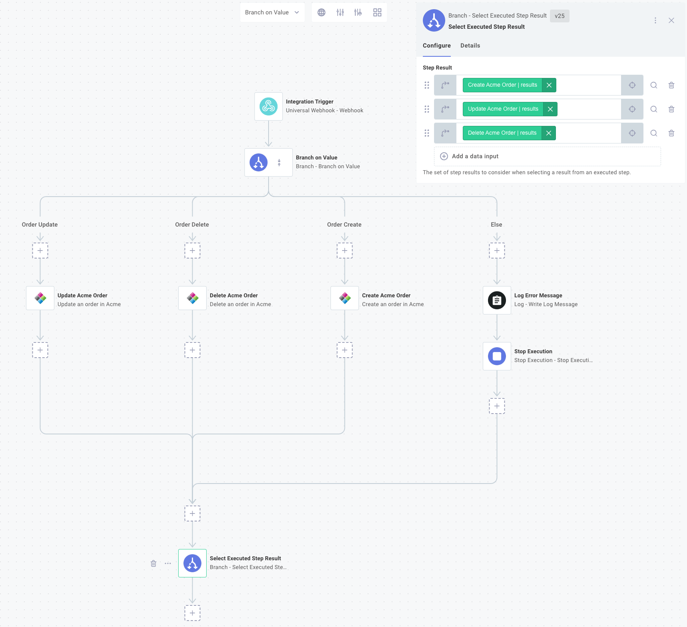
Task: Click the Stop Execution step icon
Action: 496,356
